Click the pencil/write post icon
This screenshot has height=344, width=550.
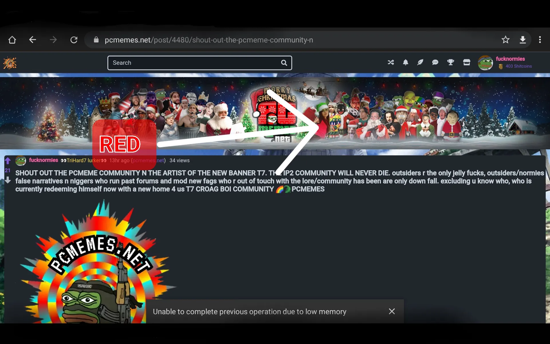(x=420, y=62)
